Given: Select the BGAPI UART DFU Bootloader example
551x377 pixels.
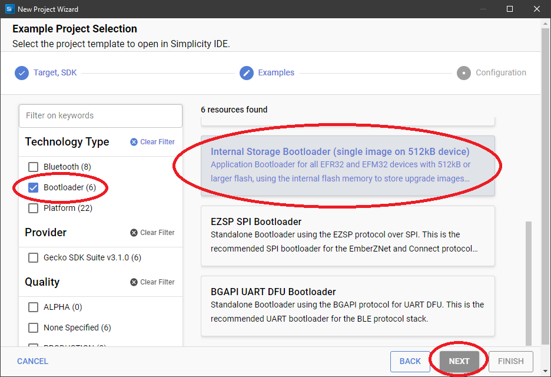Looking at the screenshot, I should [348, 306].
